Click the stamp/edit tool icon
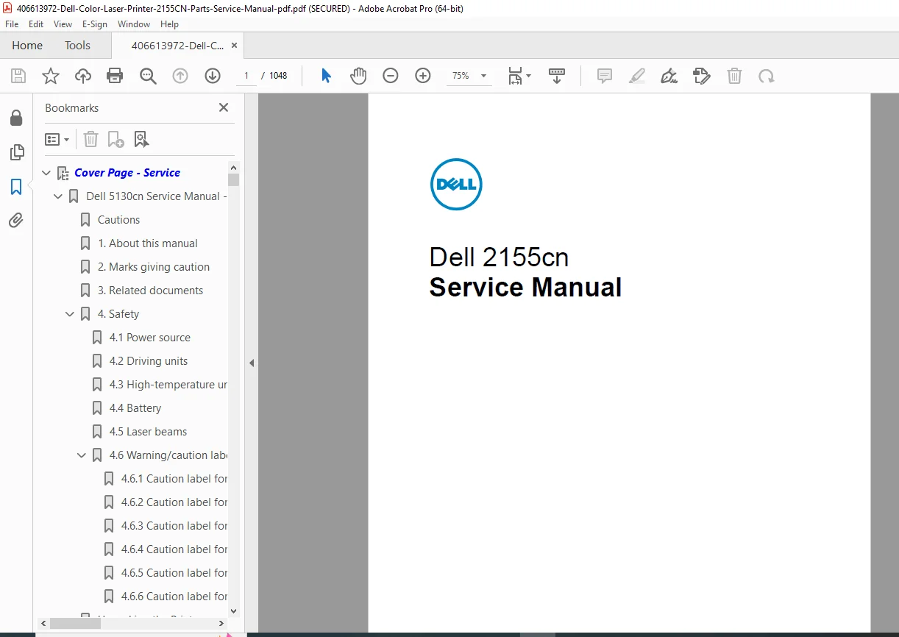The height and width of the screenshot is (637, 899). point(702,76)
